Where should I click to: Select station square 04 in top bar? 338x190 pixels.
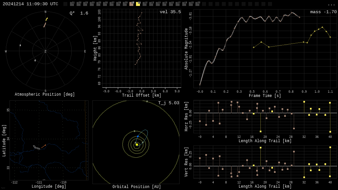[92, 4]
